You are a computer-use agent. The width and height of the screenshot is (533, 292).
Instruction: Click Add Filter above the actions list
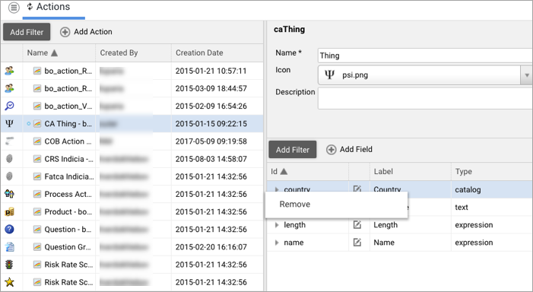(x=27, y=32)
